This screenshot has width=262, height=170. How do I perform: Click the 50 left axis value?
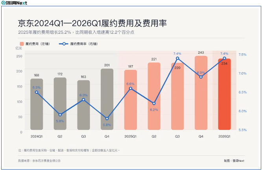click(20, 117)
